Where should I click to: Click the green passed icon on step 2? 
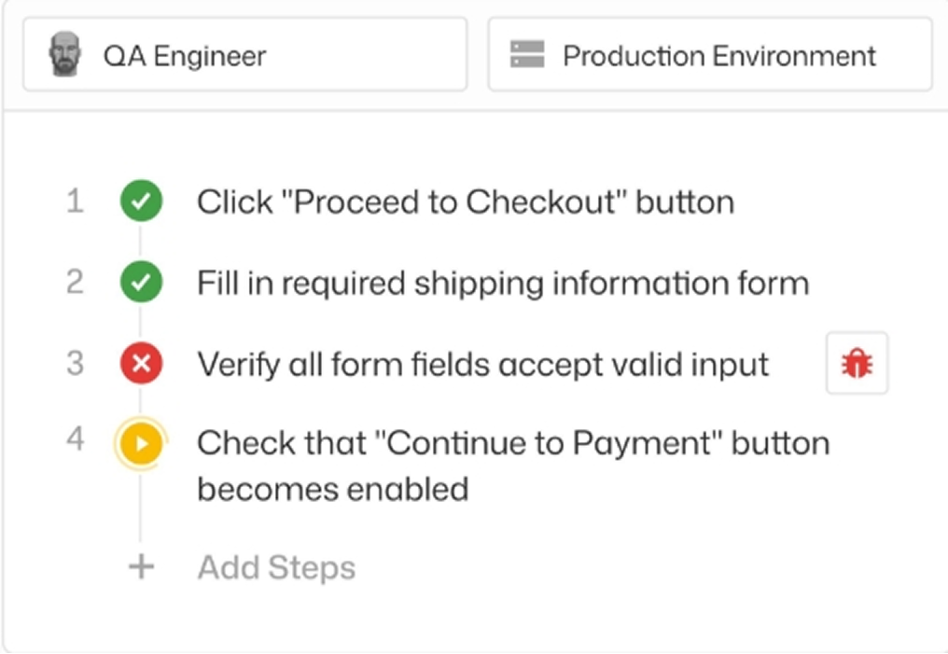tap(141, 283)
